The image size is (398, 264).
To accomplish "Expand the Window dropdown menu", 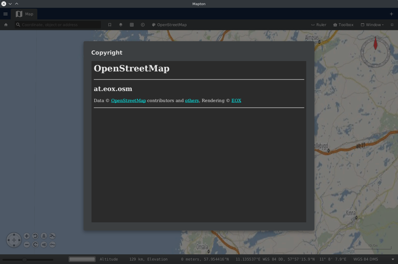I will coord(372,25).
